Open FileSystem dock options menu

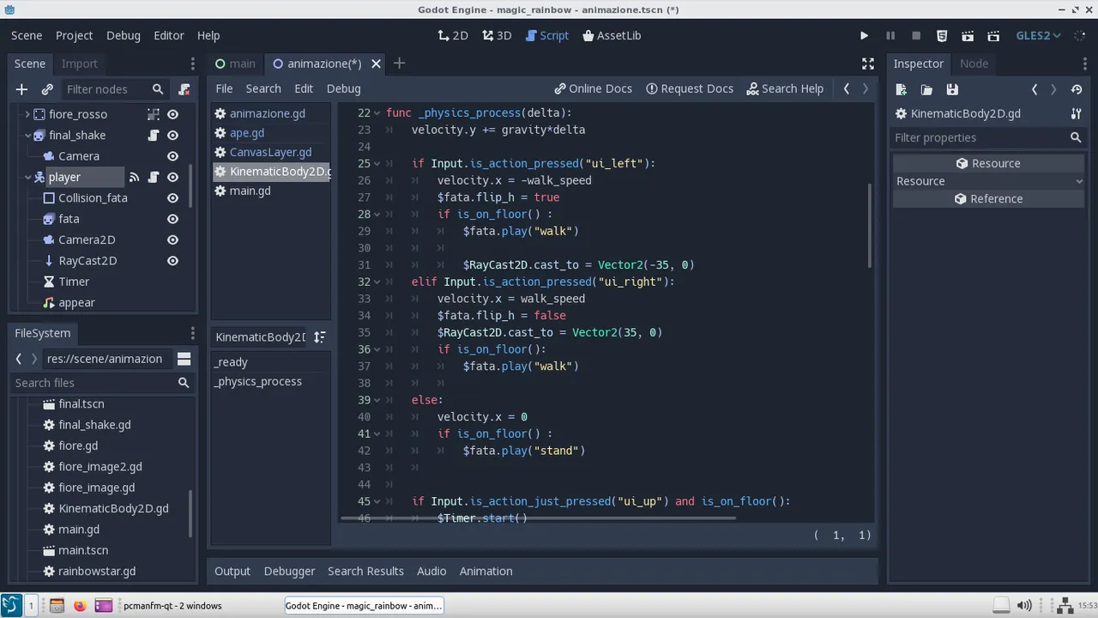[192, 333]
